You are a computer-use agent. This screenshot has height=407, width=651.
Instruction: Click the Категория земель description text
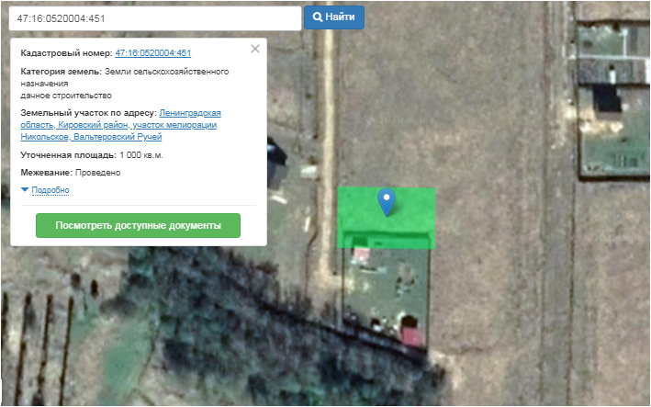125,84
